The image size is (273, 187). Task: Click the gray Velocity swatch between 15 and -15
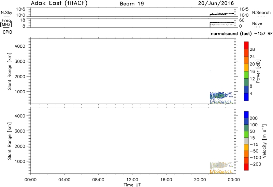point(246,141)
